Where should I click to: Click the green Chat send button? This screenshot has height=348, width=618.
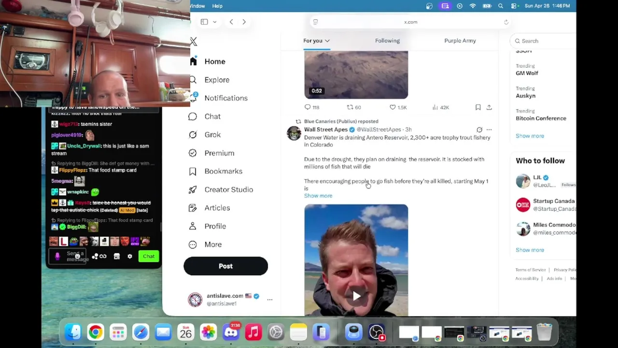pos(149,256)
